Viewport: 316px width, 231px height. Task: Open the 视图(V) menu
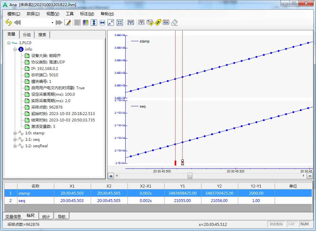point(53,14)
